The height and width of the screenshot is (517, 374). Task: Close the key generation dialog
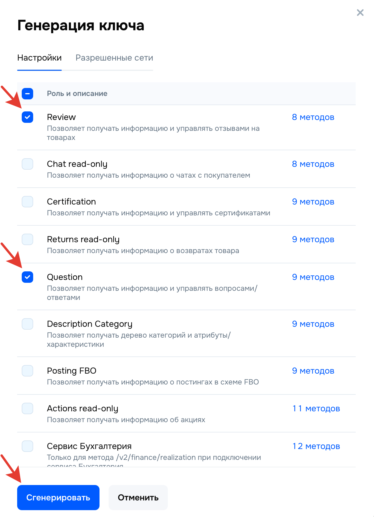[360, 13]
